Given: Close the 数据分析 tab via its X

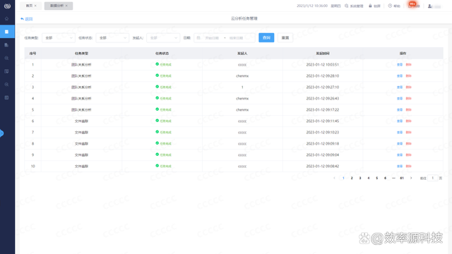Looking at the screenshot, I should click(66, 6).
